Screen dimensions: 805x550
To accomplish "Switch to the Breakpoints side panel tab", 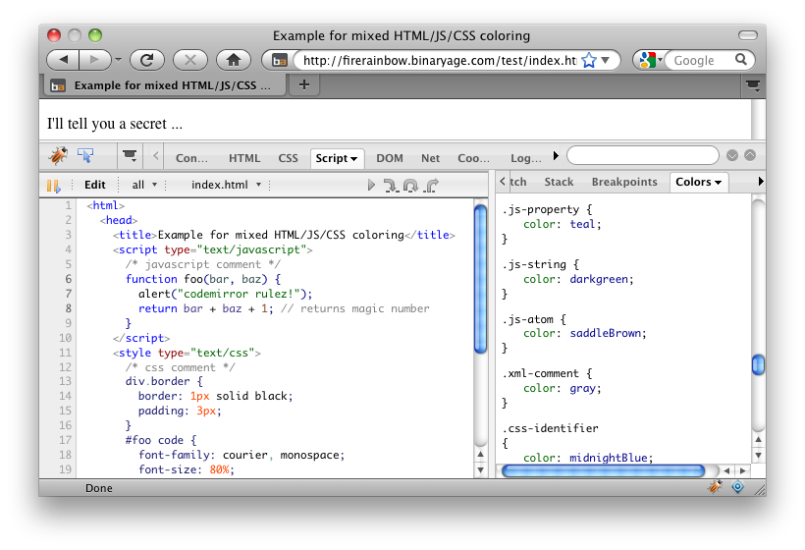I will click(624, 182).
